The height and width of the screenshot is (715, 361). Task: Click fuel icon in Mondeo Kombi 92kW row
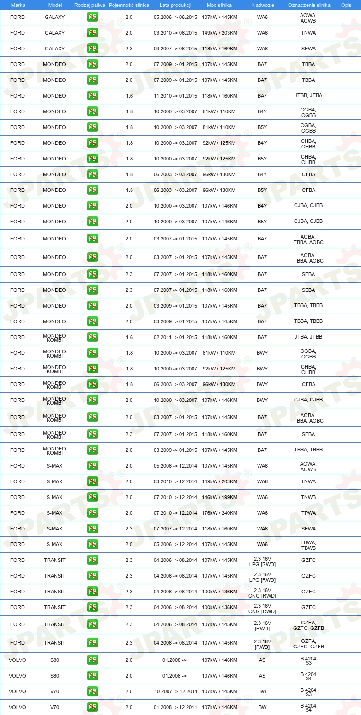click(93, 369)
